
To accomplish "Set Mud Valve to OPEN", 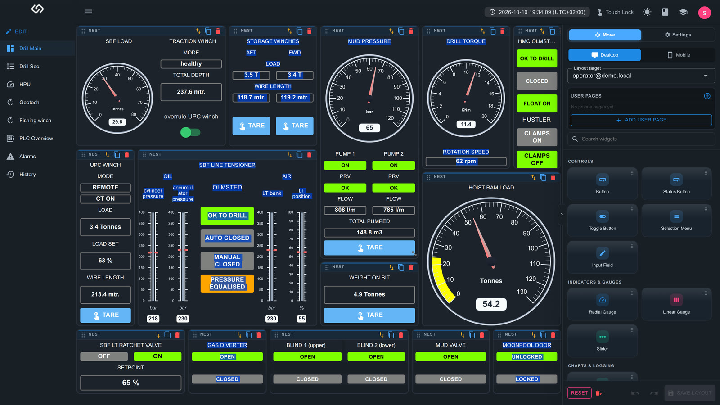I will coord(450,357).
